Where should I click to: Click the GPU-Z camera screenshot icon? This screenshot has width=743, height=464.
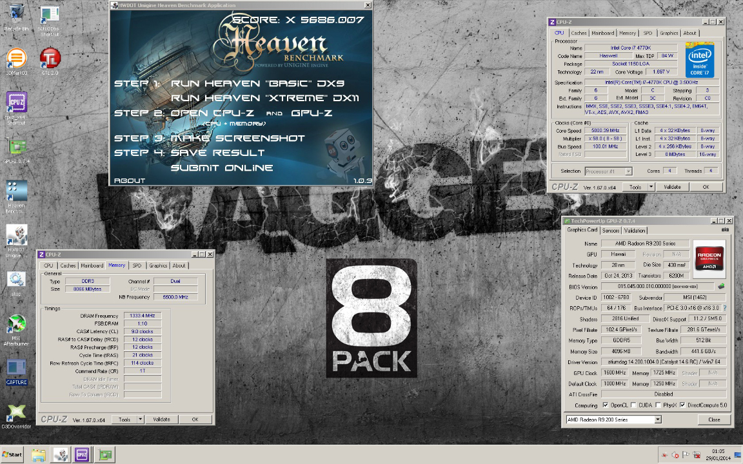tap(724, 230)
